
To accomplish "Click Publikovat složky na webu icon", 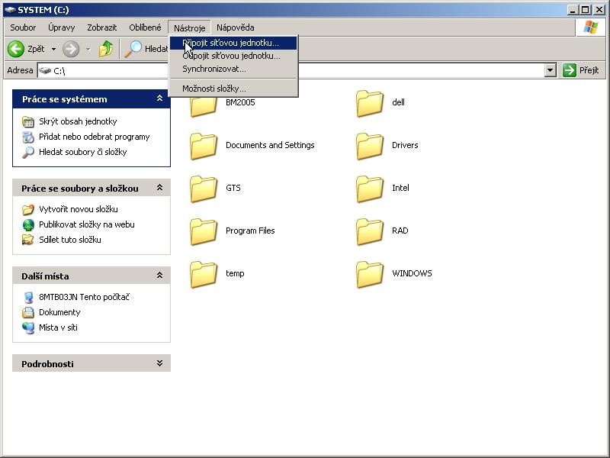I will click(x=28, y=224).
